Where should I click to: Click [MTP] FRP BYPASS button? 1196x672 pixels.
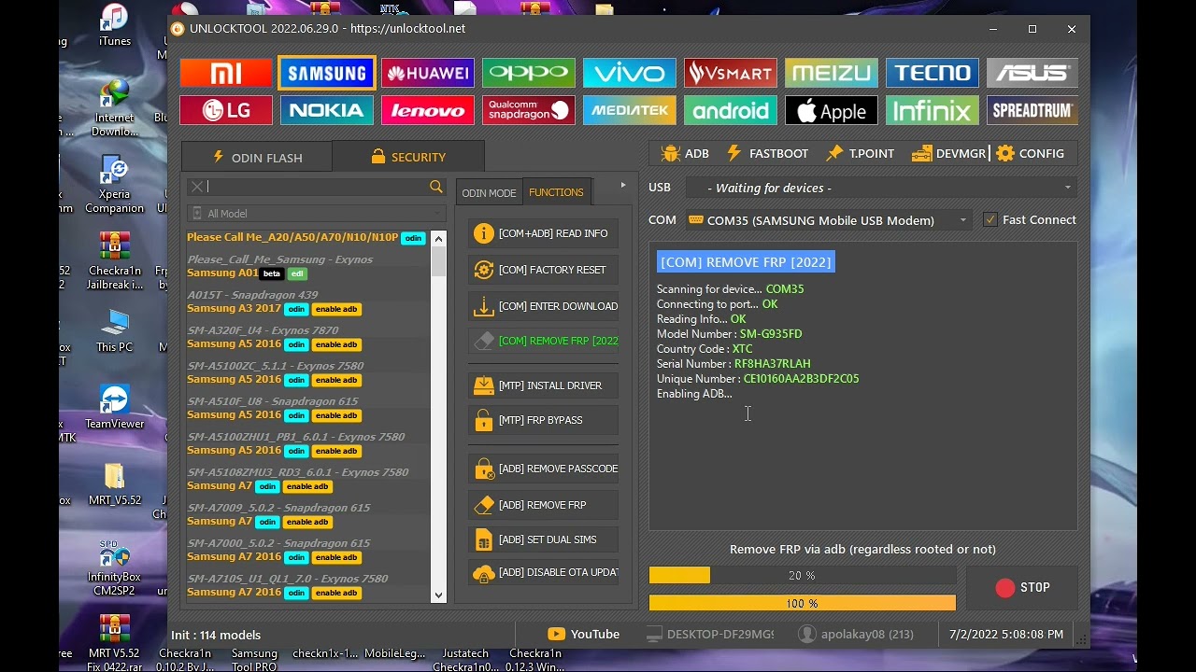[x=543, y=421]
